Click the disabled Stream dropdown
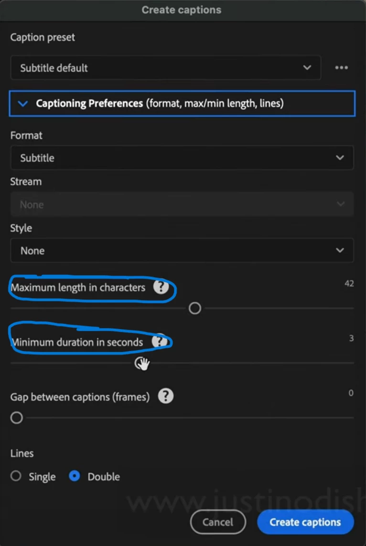Viewport: 366px width, 546px height. [x=182, y=204]
